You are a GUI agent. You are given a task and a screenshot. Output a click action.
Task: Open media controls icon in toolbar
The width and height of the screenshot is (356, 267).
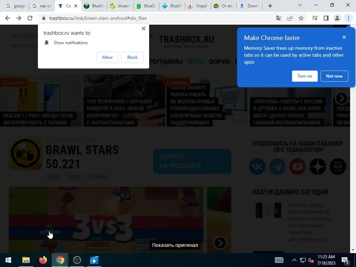315,18
